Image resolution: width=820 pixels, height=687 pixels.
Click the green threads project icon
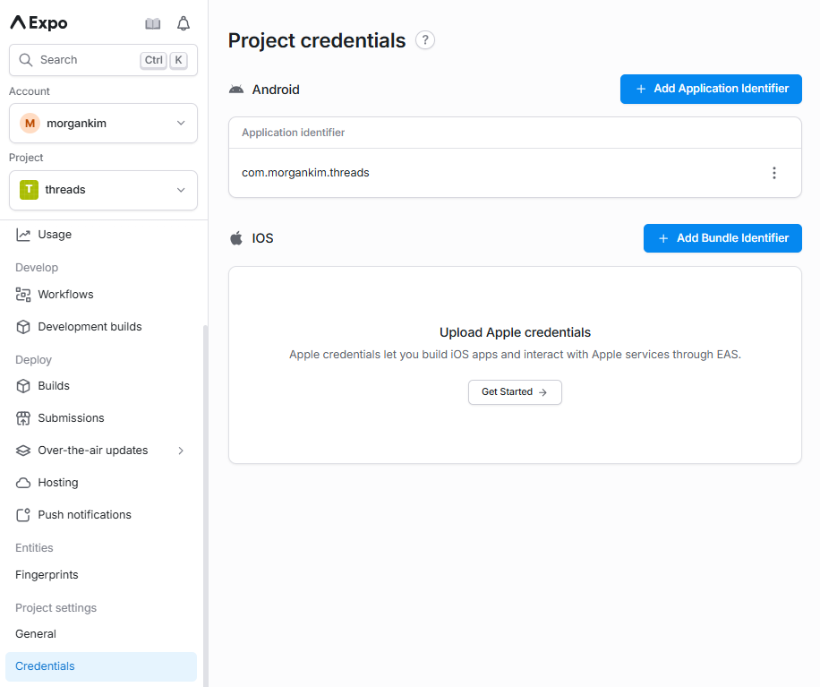tap(29, 189)
